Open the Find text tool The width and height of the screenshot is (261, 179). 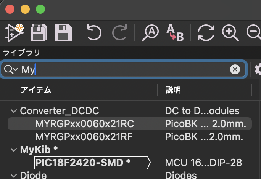coord(150,33)
